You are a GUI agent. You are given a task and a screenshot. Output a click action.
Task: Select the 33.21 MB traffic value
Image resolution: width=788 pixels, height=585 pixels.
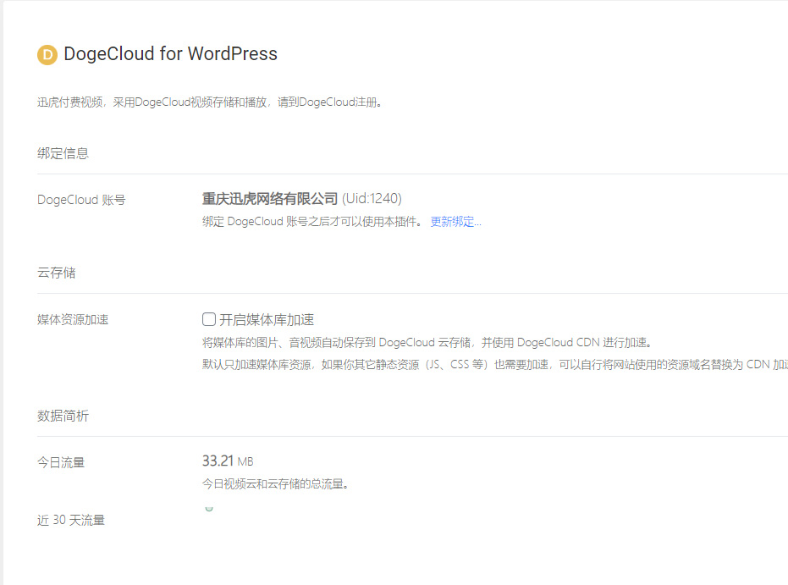[x=228, y=461]
